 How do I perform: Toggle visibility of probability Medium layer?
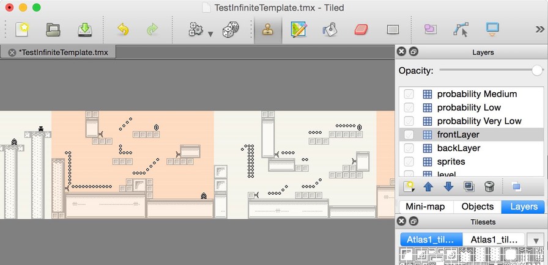[x=409, y=94]
